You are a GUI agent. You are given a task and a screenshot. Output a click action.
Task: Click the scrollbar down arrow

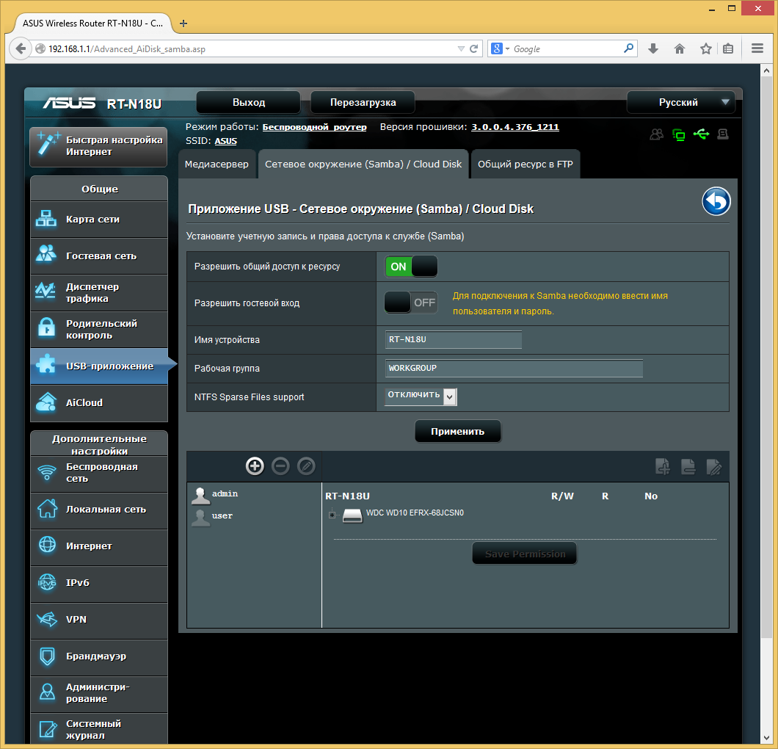coord(766,739)
